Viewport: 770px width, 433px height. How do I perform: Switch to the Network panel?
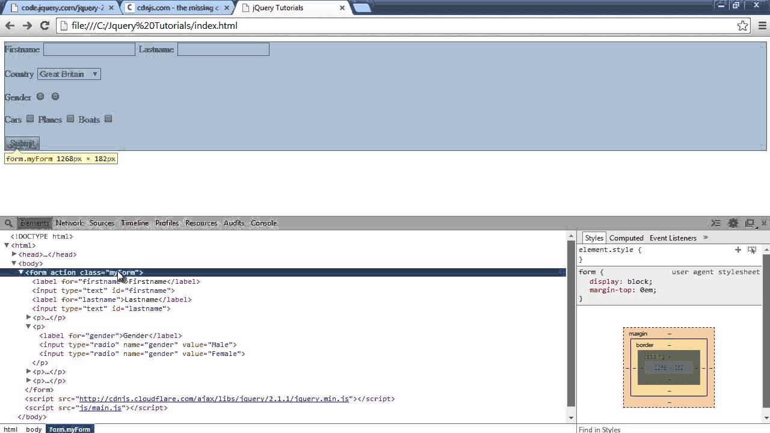click(x=69, y=223)
